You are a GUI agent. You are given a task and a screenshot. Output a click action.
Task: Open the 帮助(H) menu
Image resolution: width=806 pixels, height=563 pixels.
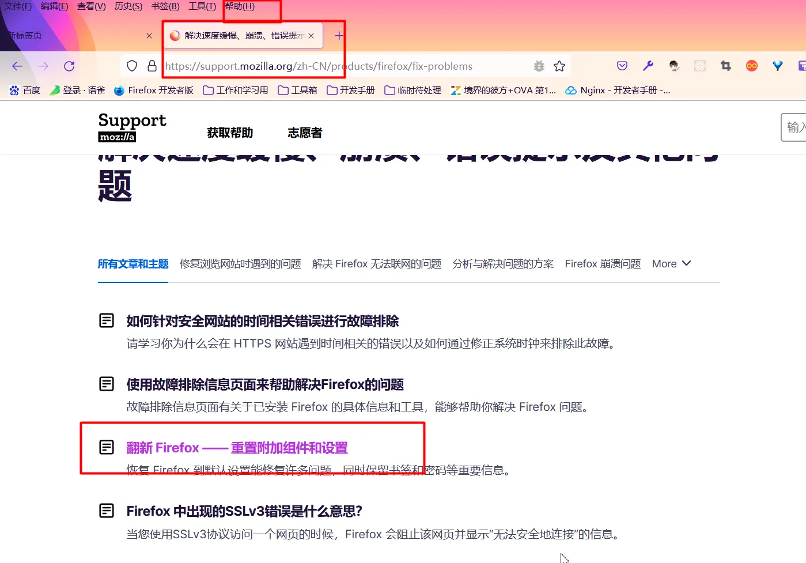pyautogui.click(x=240, y=6)
